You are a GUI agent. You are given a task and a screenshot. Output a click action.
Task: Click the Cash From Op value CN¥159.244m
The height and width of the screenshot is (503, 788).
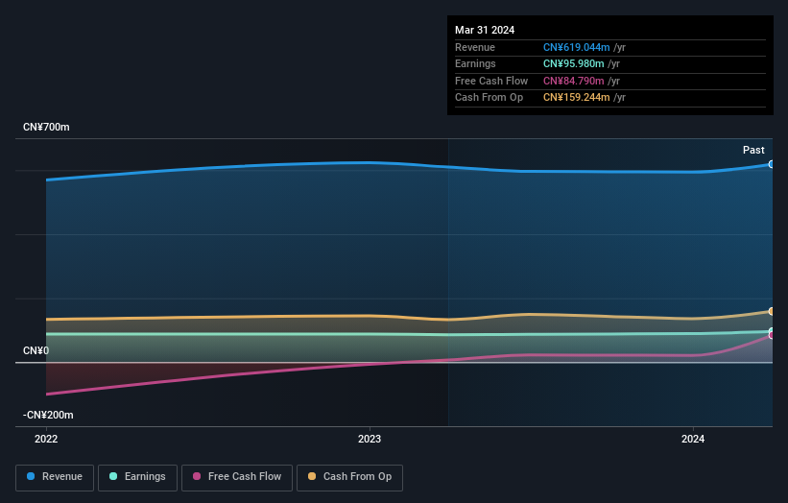[x=577, y=98]
